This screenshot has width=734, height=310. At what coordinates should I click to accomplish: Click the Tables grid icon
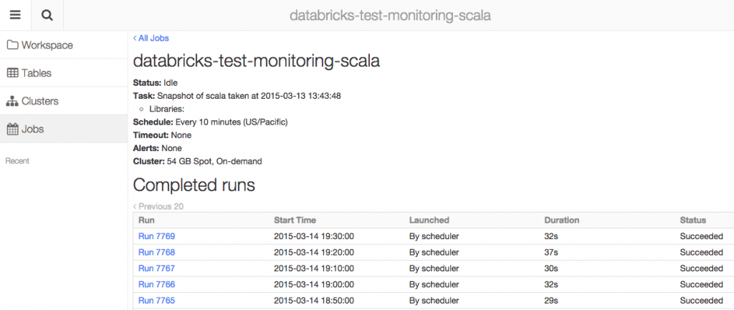(x=13, y=73)
